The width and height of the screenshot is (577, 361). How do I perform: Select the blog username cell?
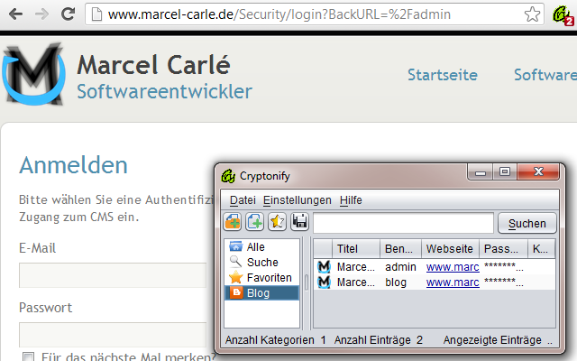396,282
